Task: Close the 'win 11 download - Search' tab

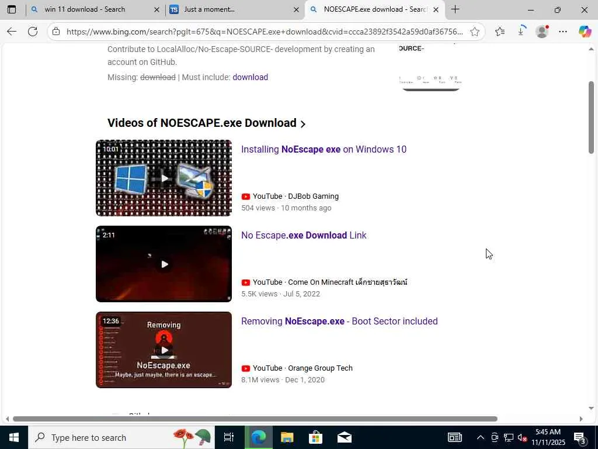Action: tap(157, 10)
